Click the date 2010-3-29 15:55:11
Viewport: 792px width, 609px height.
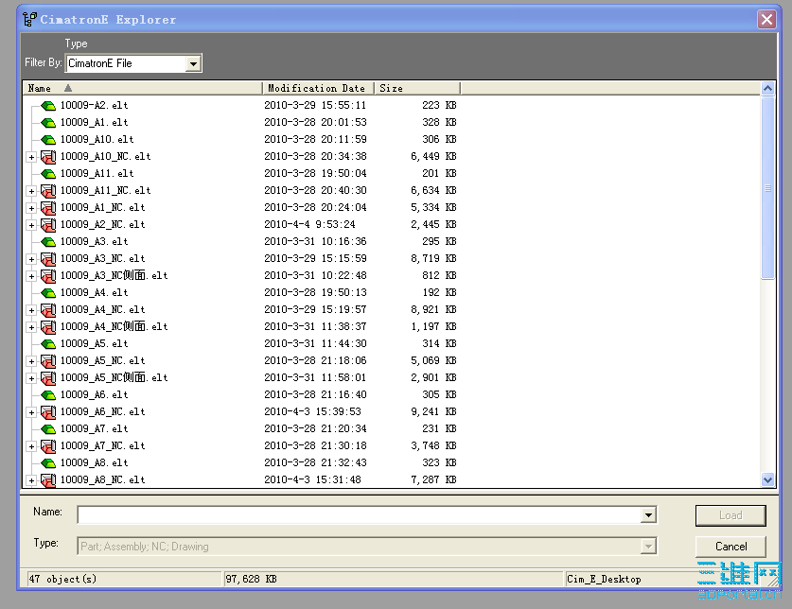coord(315,106)
